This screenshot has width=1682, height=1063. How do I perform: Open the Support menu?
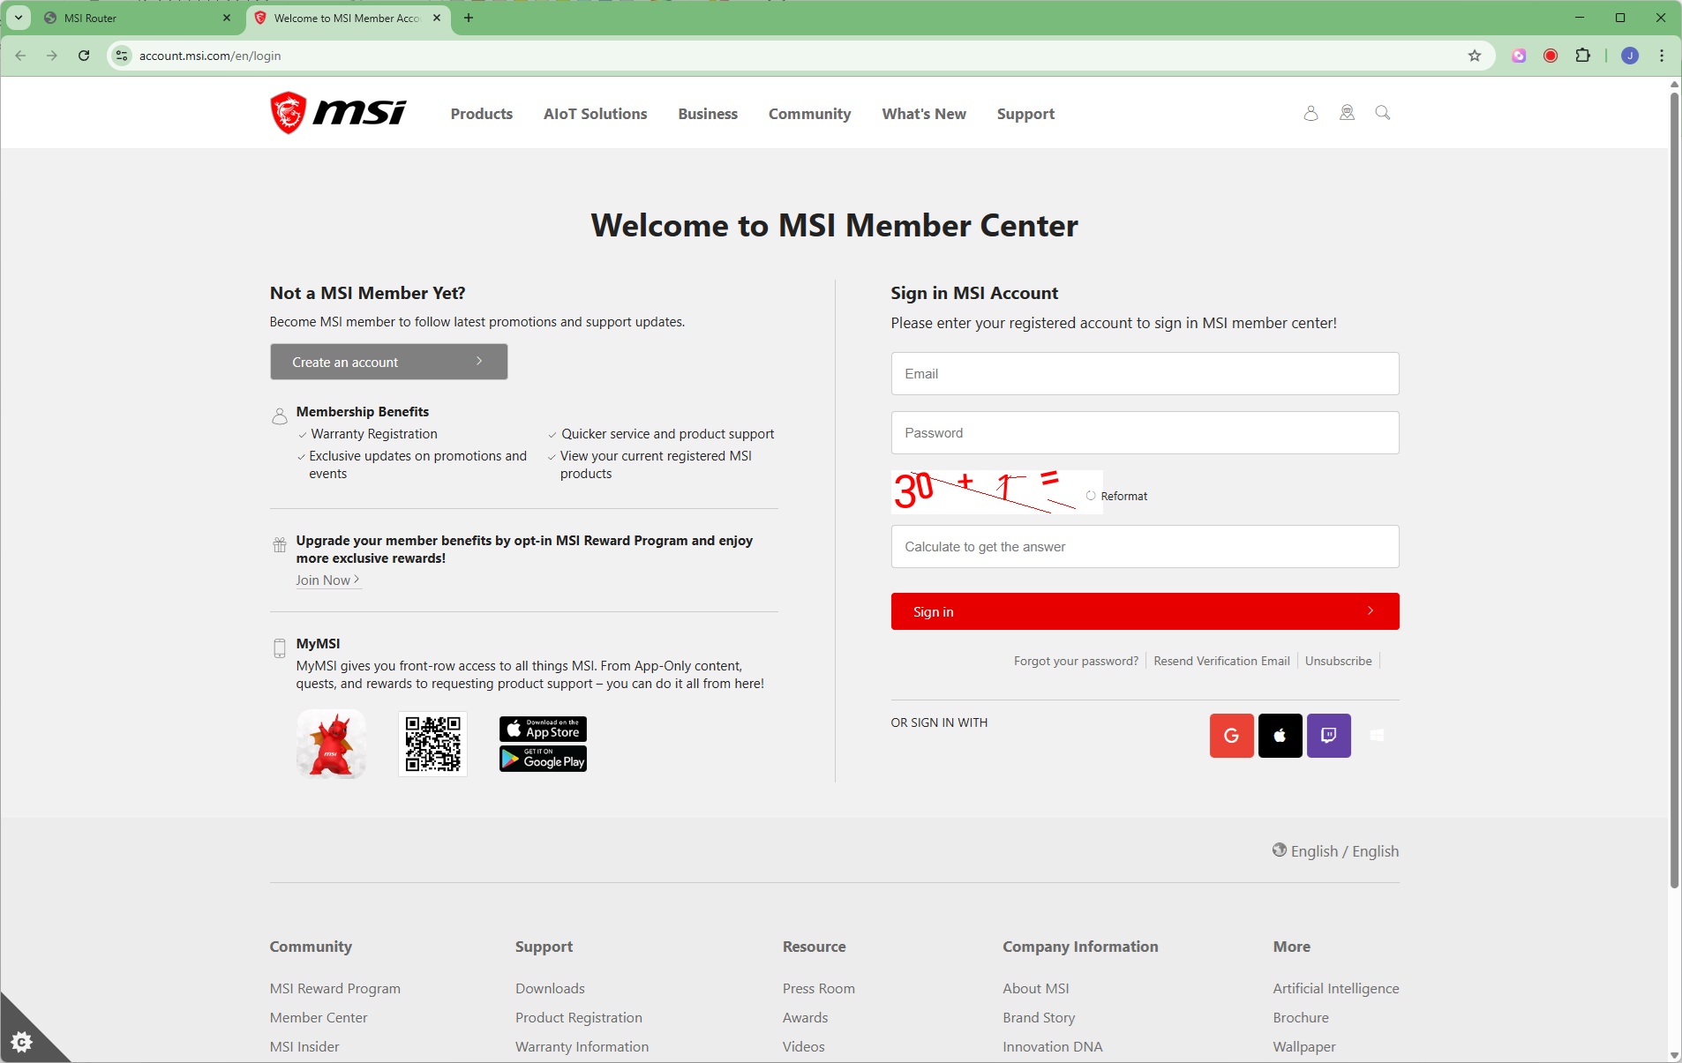pos(1025,114)
